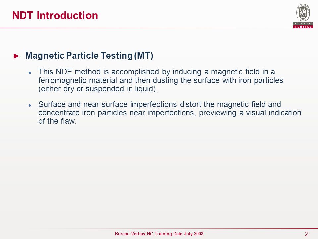Click the text "(either dry or suspended in liquid)."
Image resolution: width=318 pixels, height=239 pixels.
pos(98,89)
